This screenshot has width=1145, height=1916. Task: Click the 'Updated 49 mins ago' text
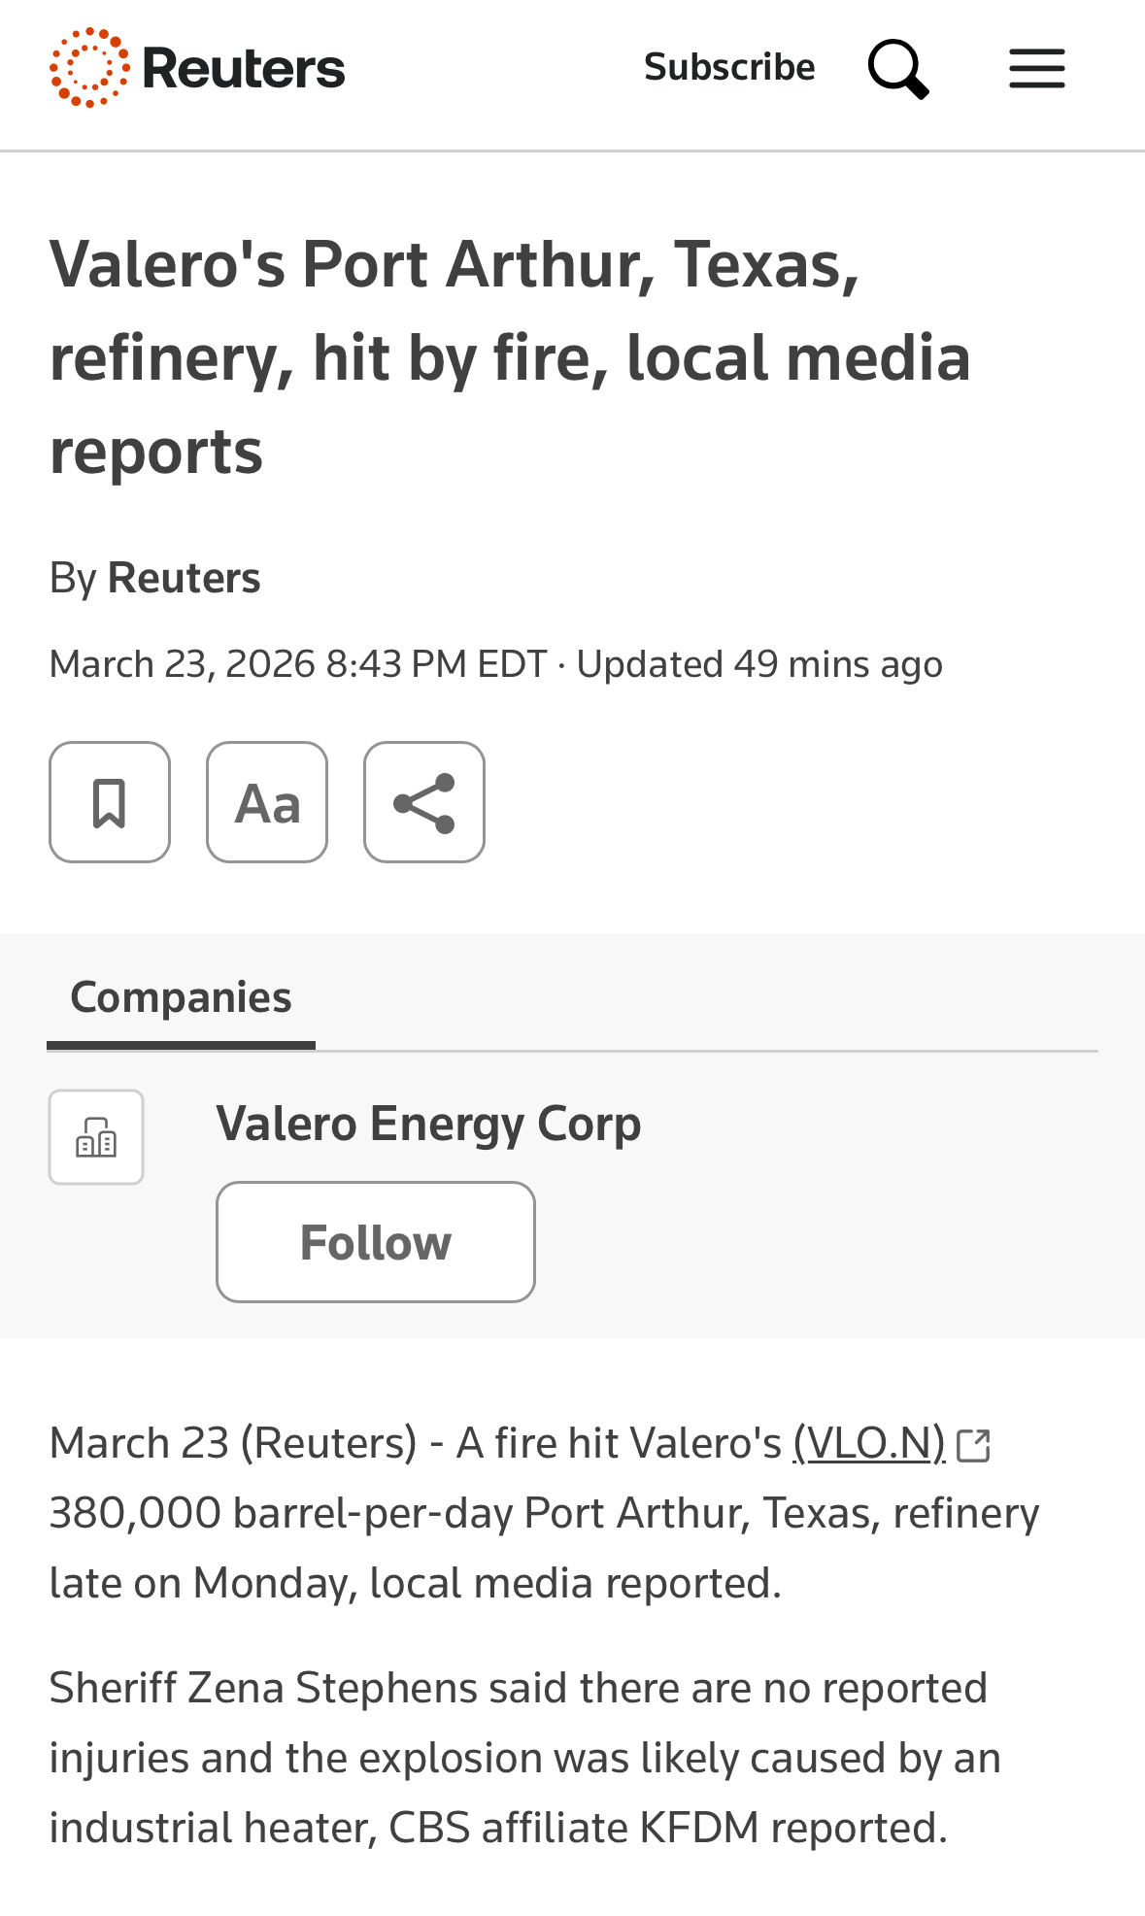coord(759,664)
